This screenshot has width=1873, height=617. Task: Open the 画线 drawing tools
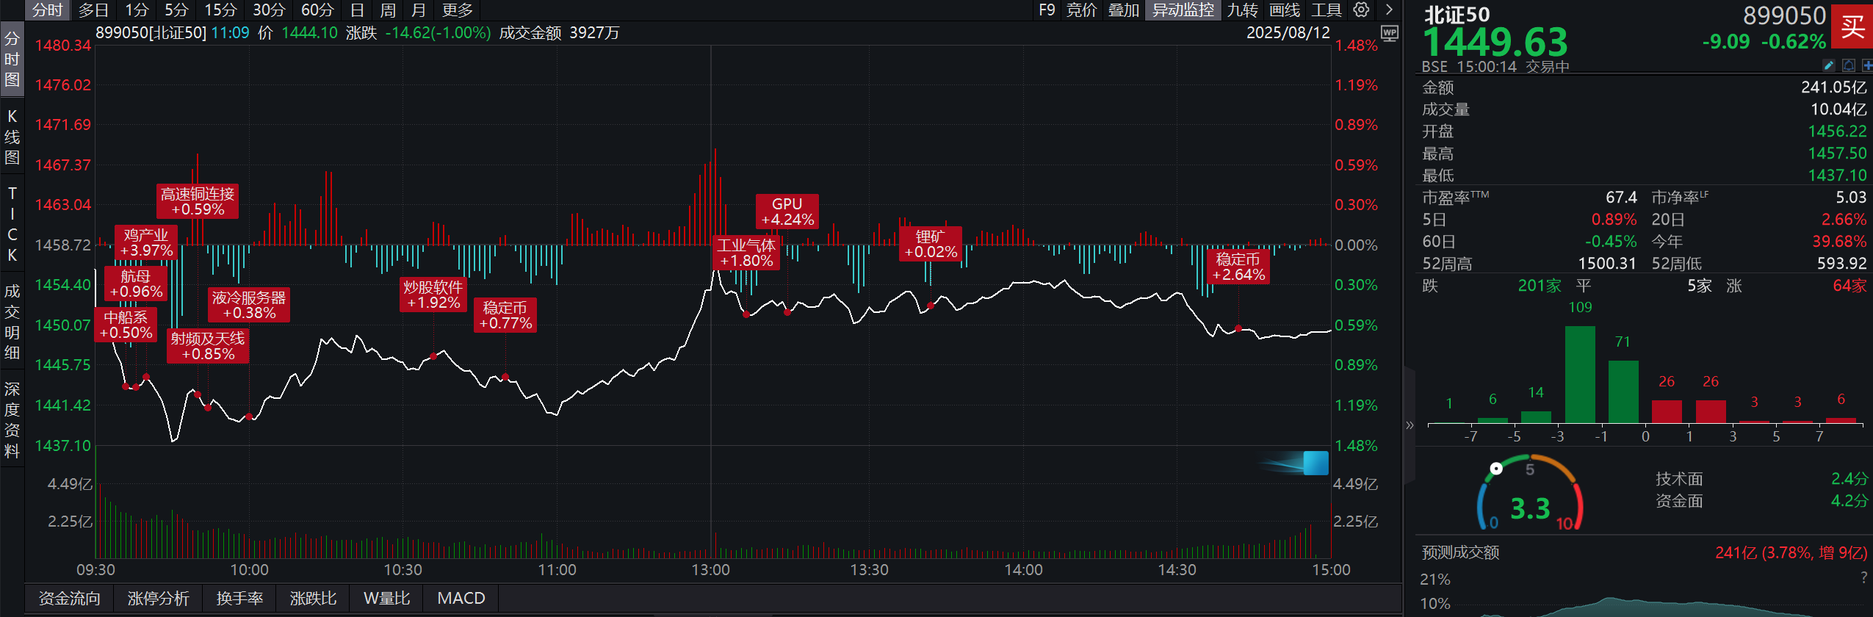coord(1284,10)
